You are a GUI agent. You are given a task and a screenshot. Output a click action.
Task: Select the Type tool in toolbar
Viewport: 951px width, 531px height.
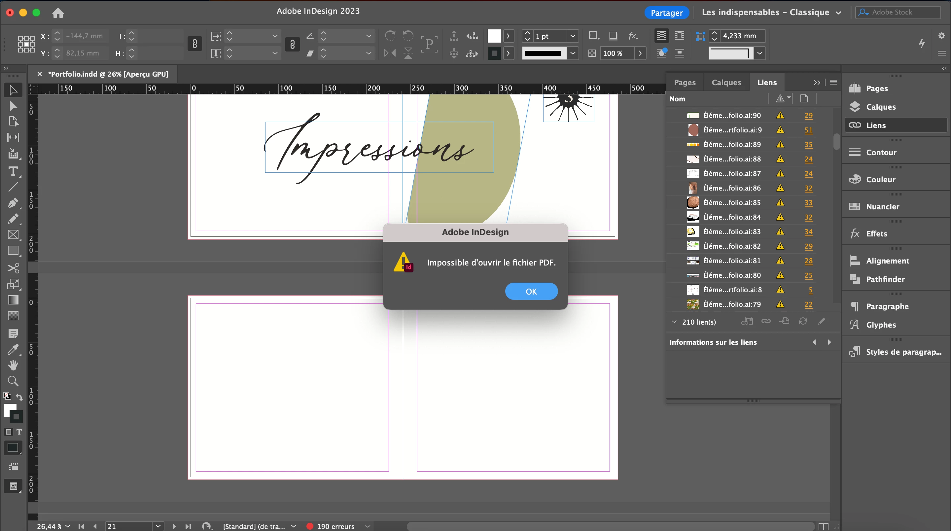[x=13, y=171]
